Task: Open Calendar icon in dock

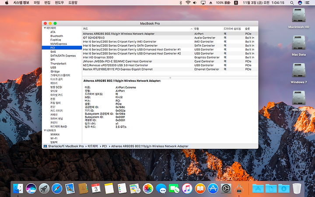Action: [x=96, y=189]
